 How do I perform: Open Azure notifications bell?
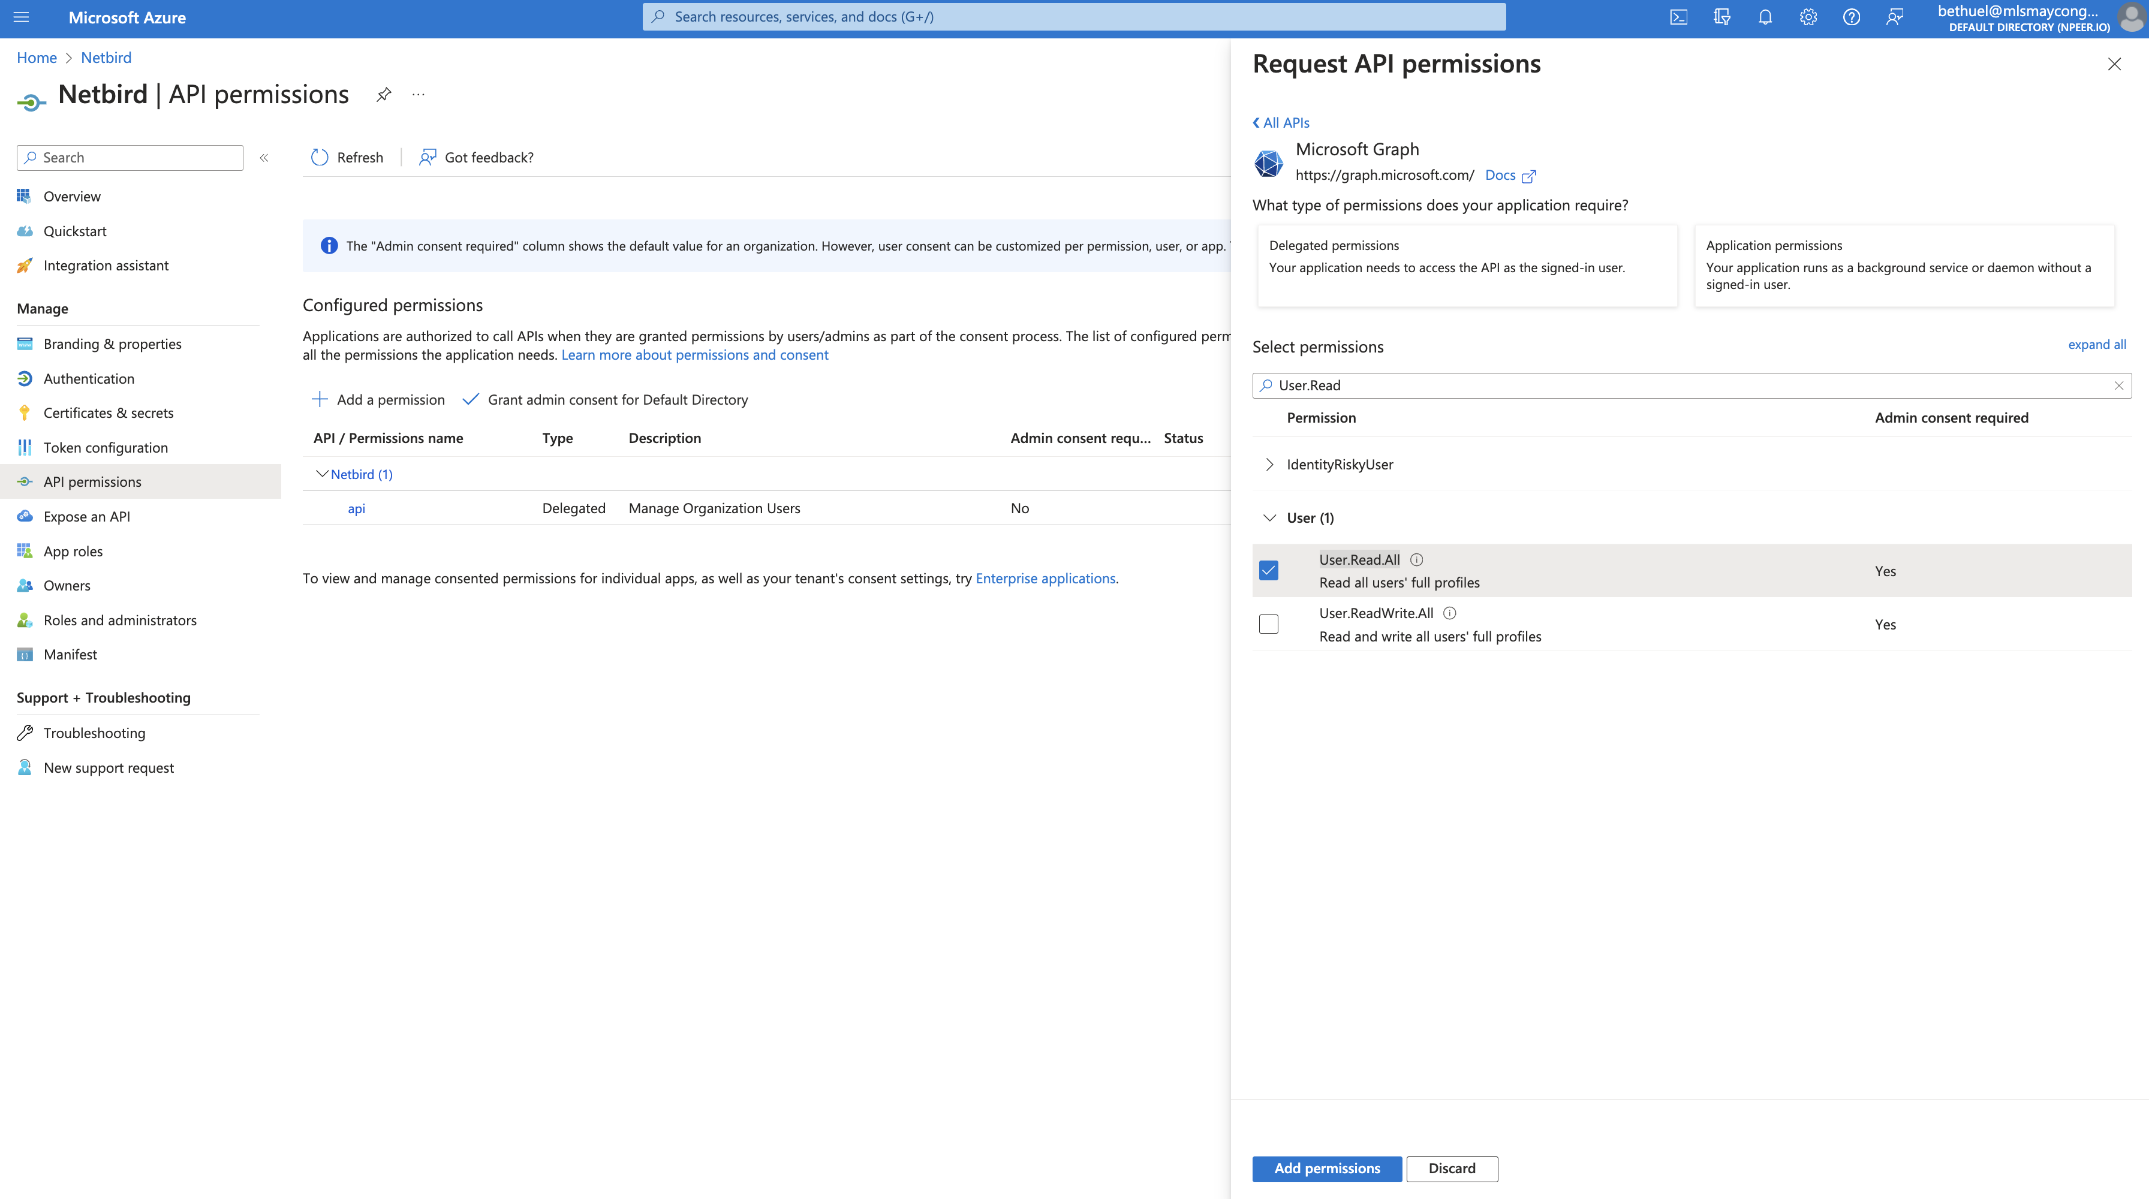(1765, 17)
